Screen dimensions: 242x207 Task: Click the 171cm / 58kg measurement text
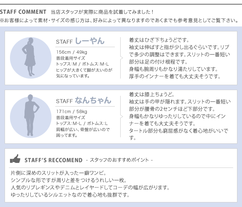[x=72, y=112]
